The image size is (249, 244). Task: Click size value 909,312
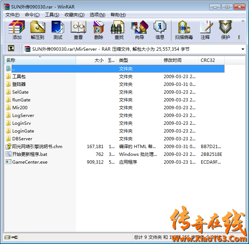pyautogui.click(x=95, y=162)
